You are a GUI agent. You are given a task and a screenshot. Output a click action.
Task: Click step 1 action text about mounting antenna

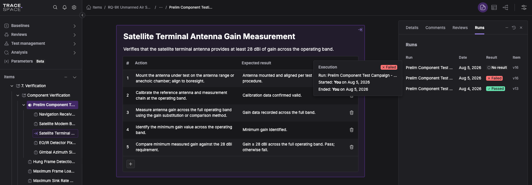[185, 78]
